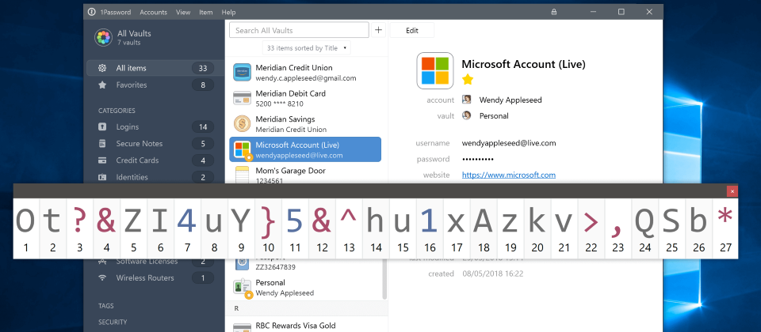Click the TAGS section header
The image size is (761, 332).
(x=105, y=306)
